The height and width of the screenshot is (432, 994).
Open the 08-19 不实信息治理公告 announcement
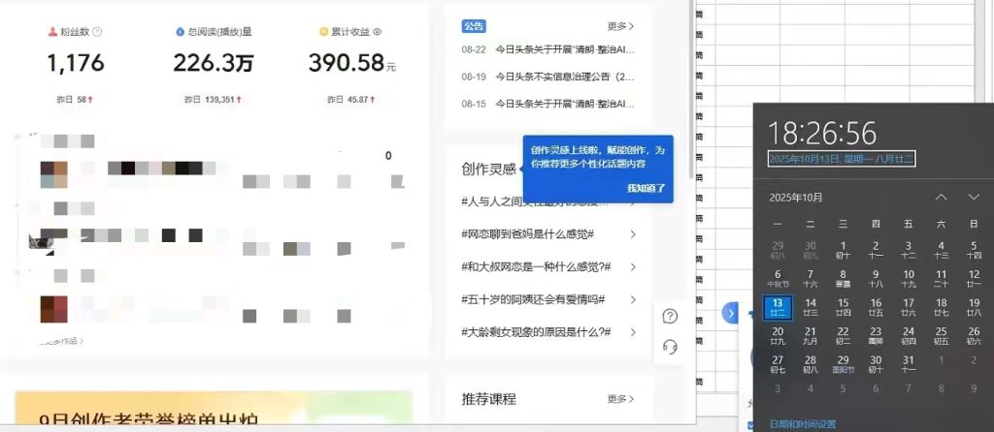563,76
